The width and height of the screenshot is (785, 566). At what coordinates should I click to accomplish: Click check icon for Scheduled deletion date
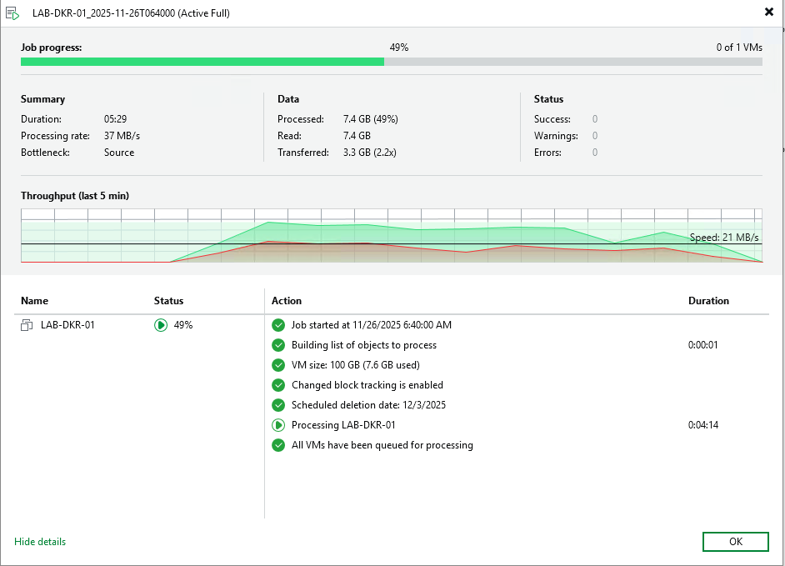click(x=278, y=405)
